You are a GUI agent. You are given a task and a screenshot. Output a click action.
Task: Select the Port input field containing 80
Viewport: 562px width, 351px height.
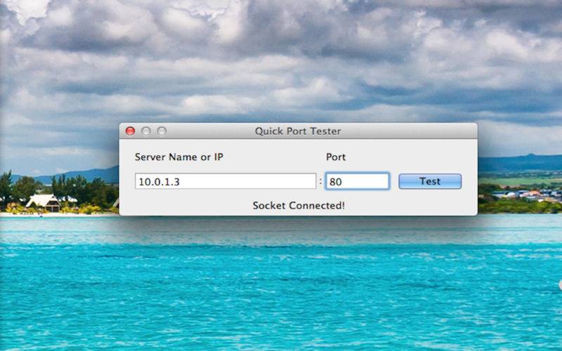pos(358,181)
